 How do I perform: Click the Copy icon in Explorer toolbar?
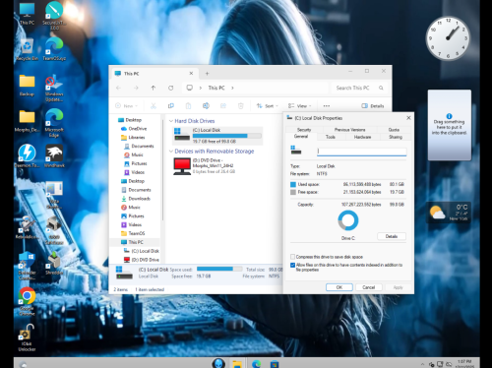[x=171, y=106]
